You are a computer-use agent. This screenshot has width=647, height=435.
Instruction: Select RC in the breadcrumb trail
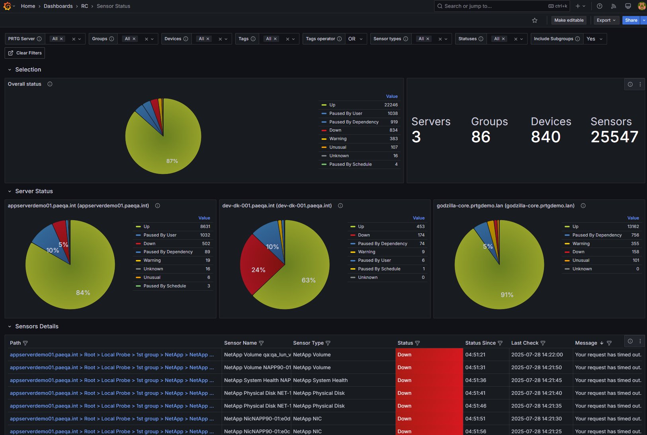tap(84, 6)
